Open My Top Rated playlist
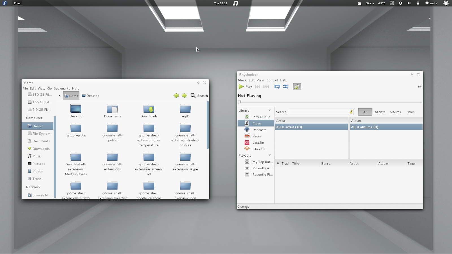Screen dimensions: 452x254 click(x=256, y=162)
